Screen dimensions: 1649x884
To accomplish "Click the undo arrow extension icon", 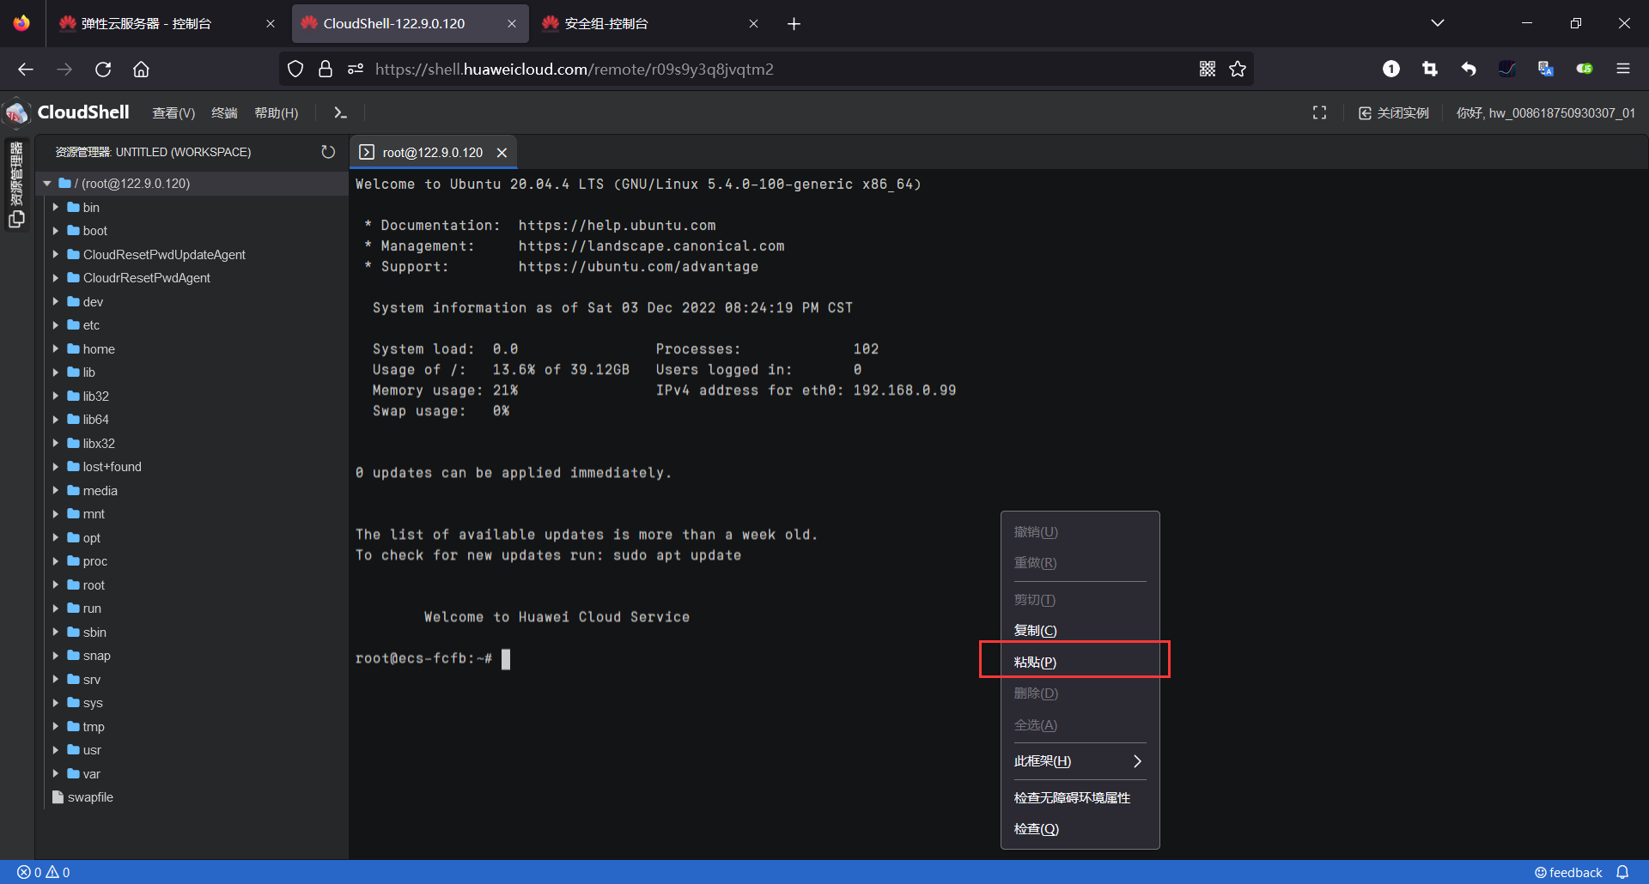I will coord(1469,70).
